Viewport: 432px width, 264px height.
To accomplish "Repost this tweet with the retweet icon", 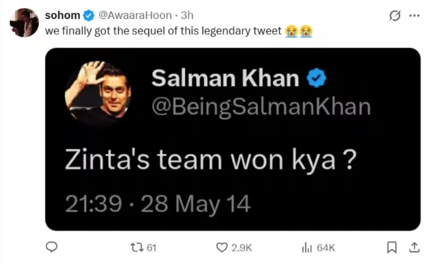I will tap(136, 247).
